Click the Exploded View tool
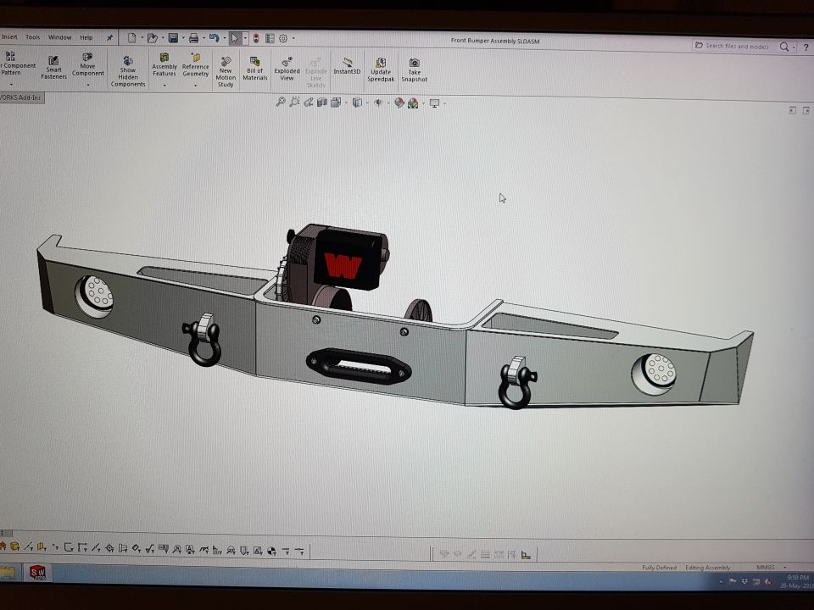Screen dimensions: 814x610 coord(287,69)
